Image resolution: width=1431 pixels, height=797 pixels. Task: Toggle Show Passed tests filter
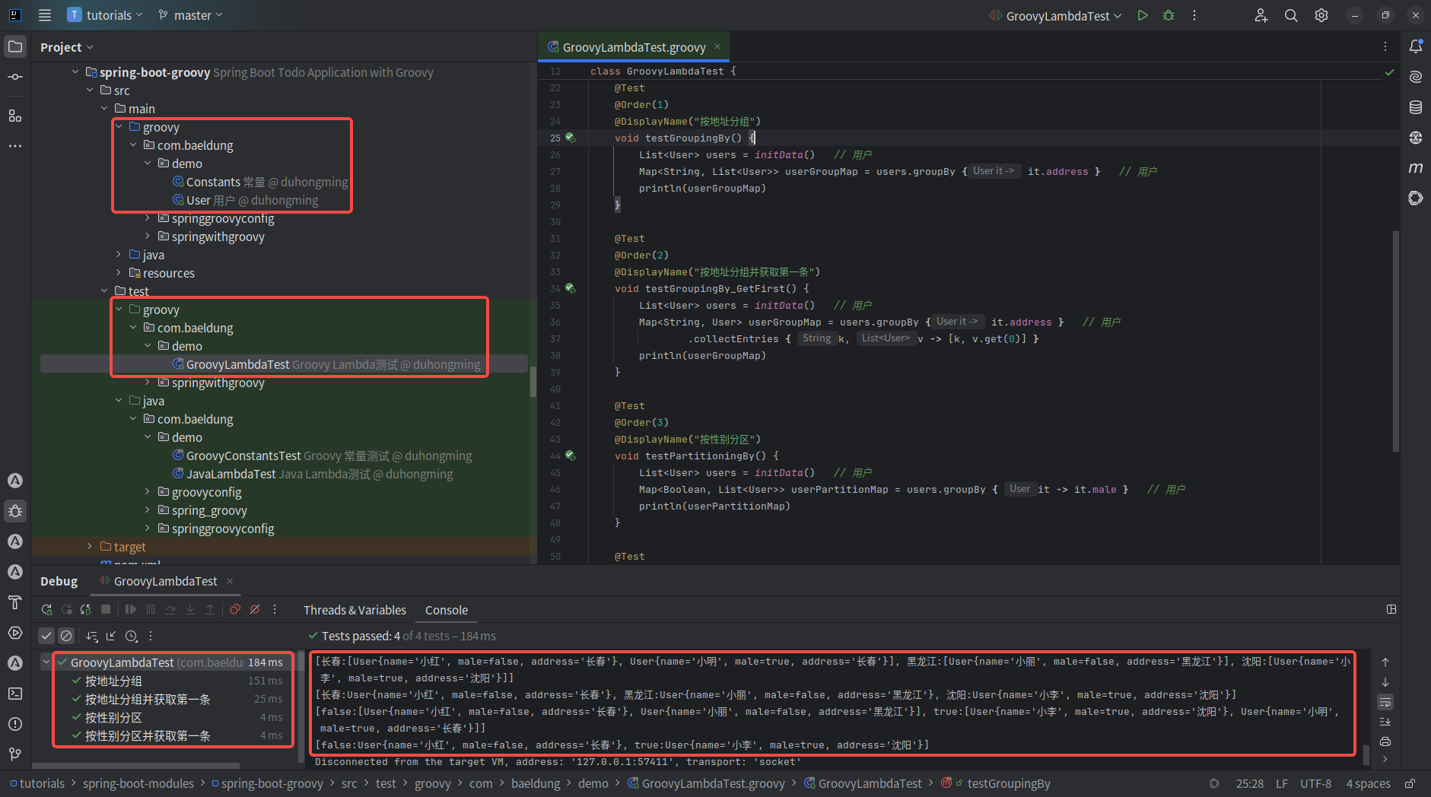click(x=46, y=636)
